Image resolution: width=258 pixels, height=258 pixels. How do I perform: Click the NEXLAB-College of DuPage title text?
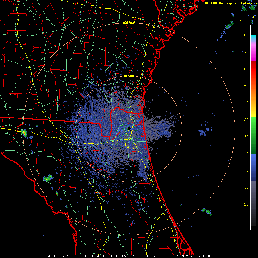pos(229,3)
